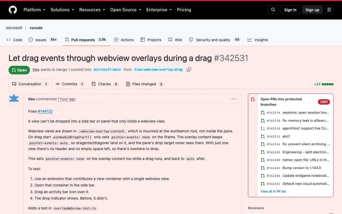Viewport: 342px width, 214px height.
Task: Select the Files changed tab
Action: point(145,84)
